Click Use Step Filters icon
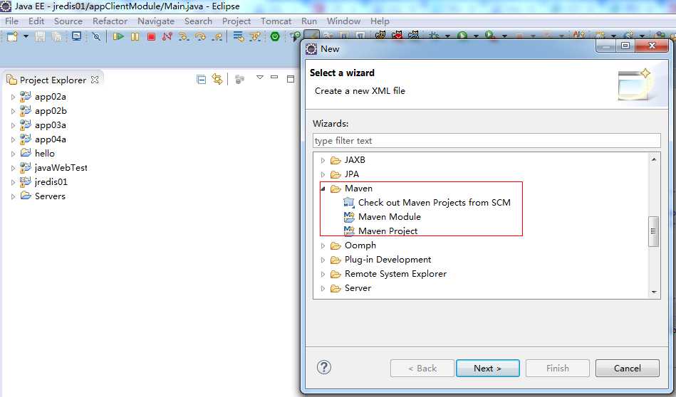The height and width of the screenshot is (397, 676). tap(255, 36)
